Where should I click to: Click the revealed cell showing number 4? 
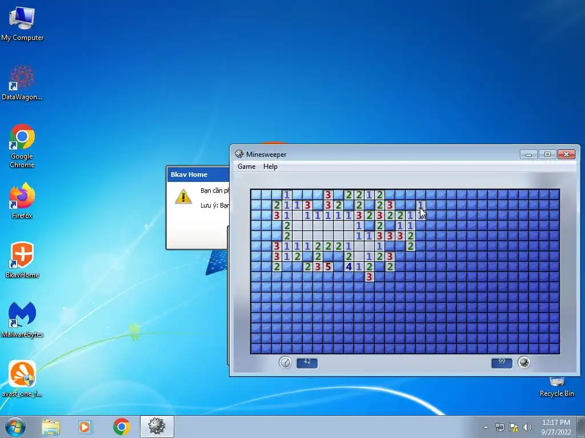point(348,266)
